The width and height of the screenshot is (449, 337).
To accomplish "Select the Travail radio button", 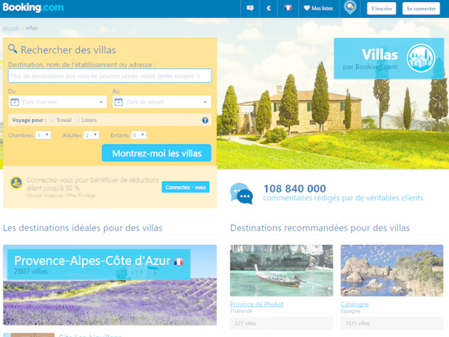I will 52,120.
